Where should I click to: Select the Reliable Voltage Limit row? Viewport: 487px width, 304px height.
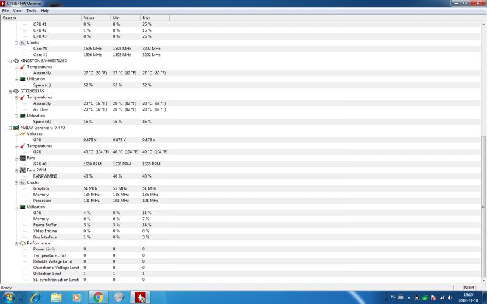pyautogui.click(x=240, y=261)
